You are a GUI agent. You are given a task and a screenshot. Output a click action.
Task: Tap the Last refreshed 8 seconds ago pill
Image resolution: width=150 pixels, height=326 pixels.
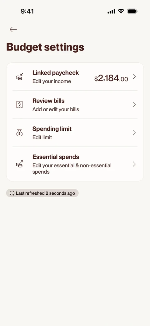pos(42,193)
